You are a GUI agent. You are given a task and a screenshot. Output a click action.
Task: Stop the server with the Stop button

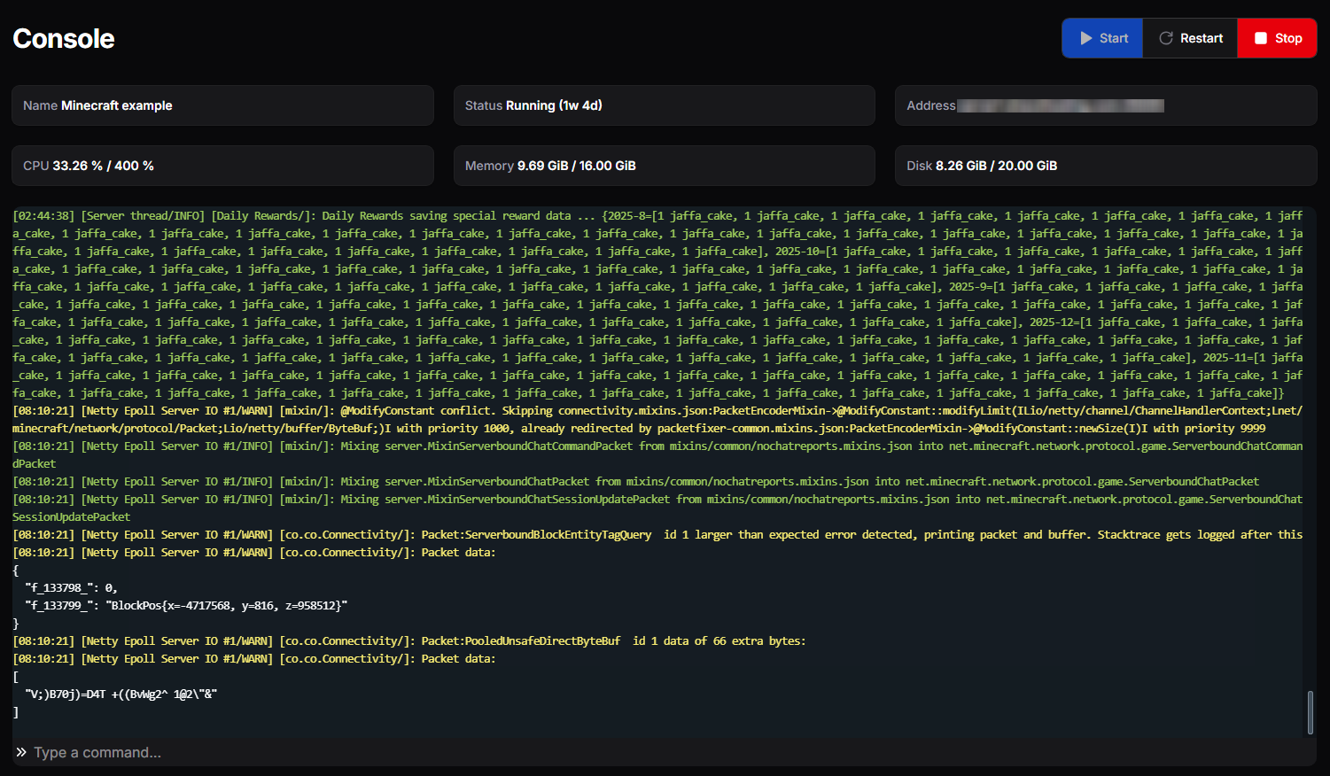(1277, 38)
